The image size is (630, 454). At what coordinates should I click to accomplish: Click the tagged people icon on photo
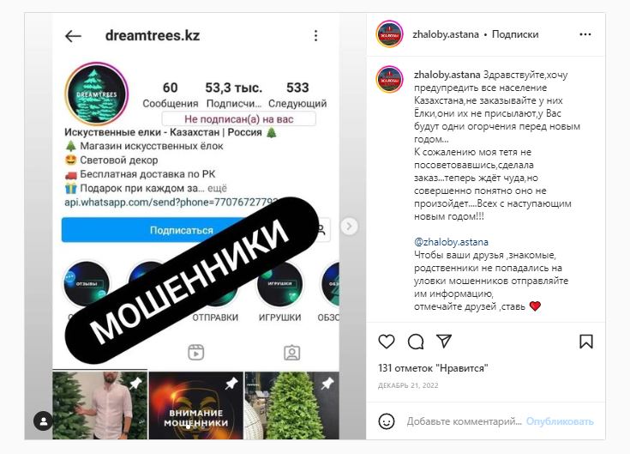[x=44, y=421]
